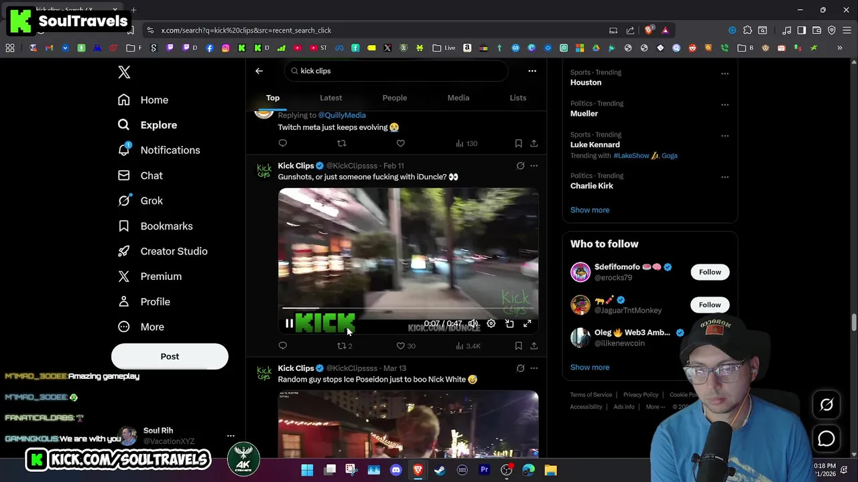Open the Houston trending topic
This screenshot has height=482, width=858.
[x=586, y=82]
